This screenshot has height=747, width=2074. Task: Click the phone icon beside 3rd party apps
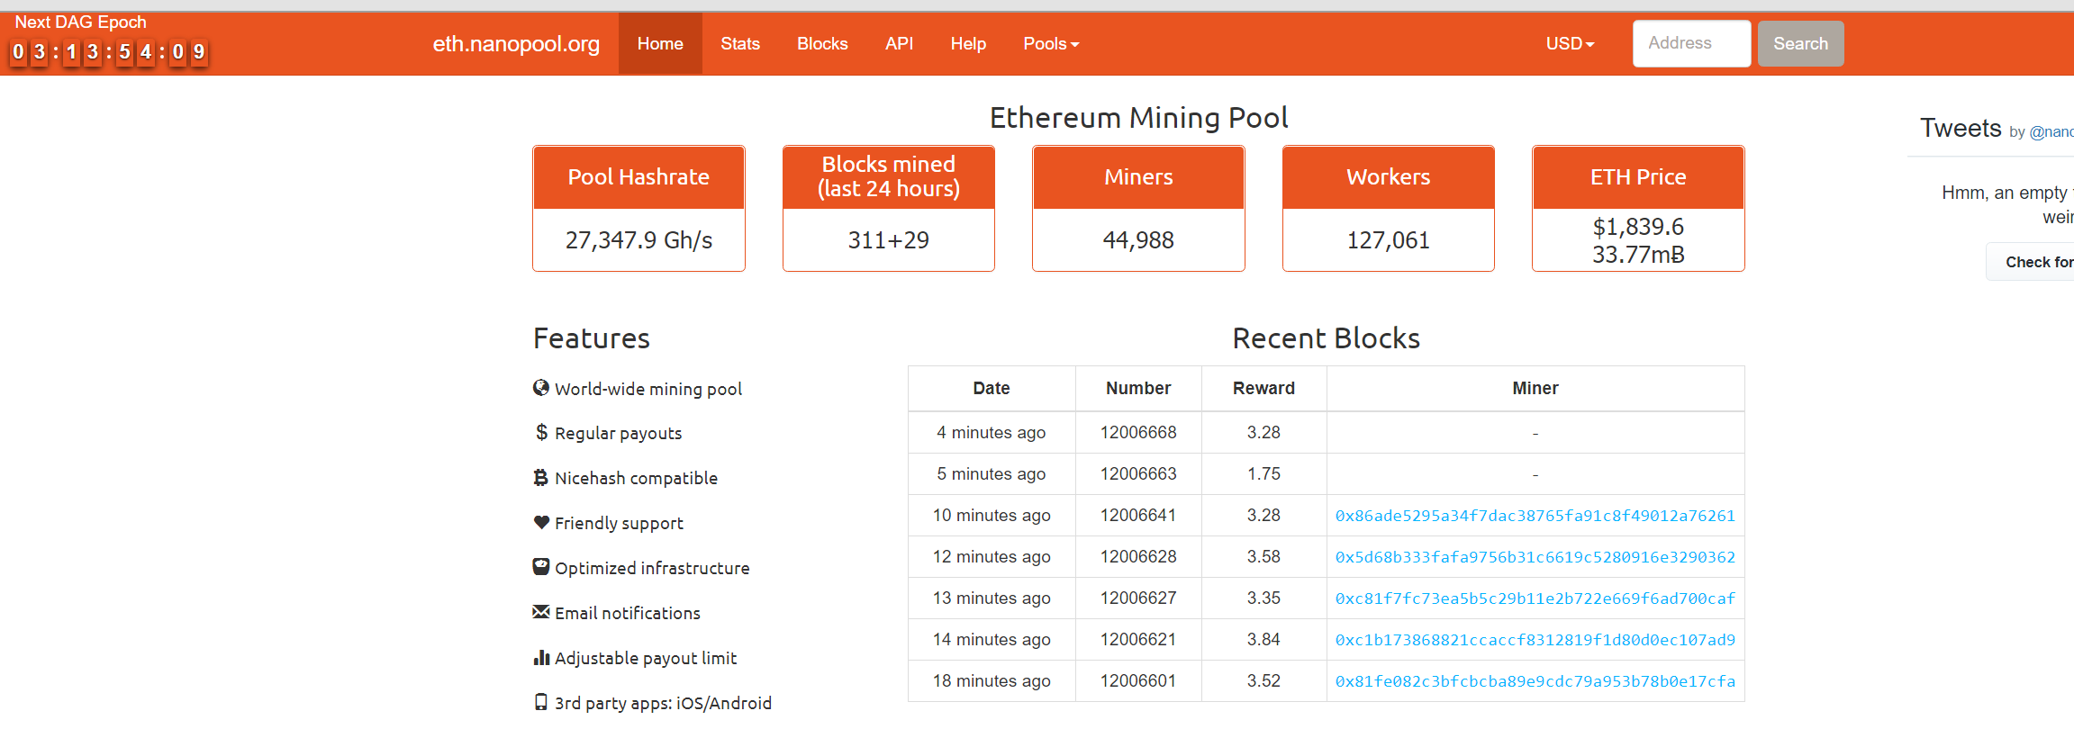pos(541,702)
